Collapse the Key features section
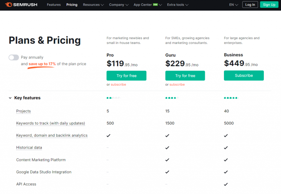Viewport: 281px width, 194px height. [10, 98]
